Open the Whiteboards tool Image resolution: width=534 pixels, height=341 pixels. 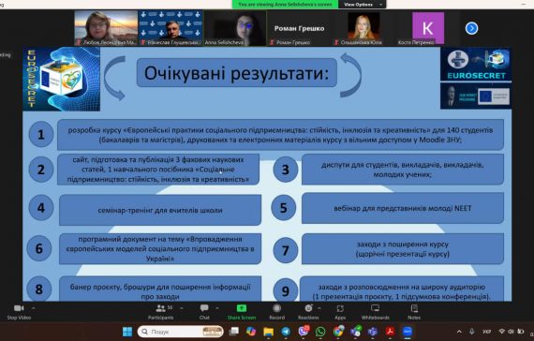(x=376, y=312)
